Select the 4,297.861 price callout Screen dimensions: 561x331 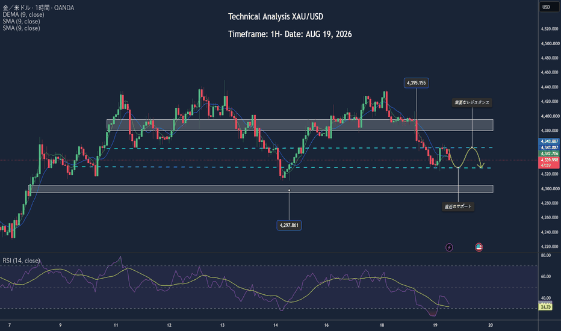click(289, 225)
